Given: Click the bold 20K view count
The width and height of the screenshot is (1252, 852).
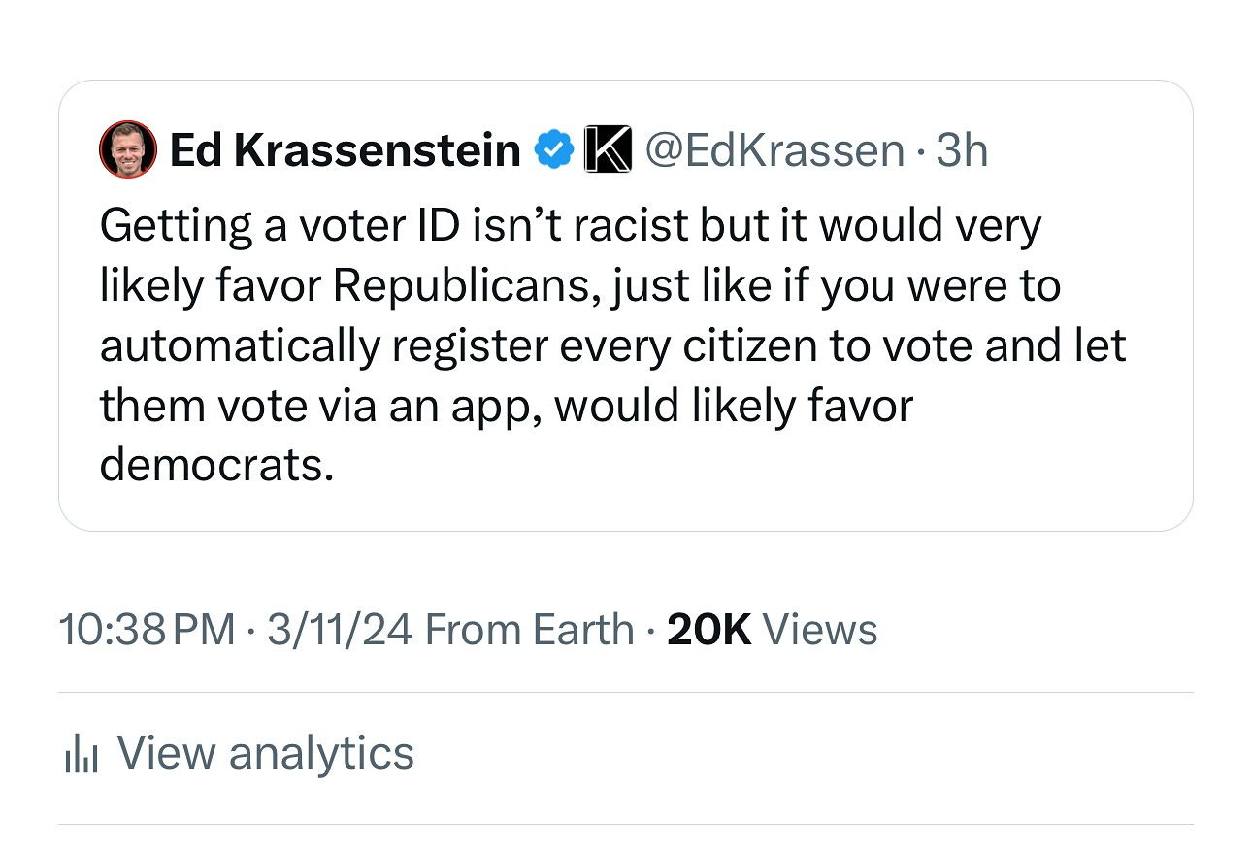Looking at the screenshot, I should [709, 630].
